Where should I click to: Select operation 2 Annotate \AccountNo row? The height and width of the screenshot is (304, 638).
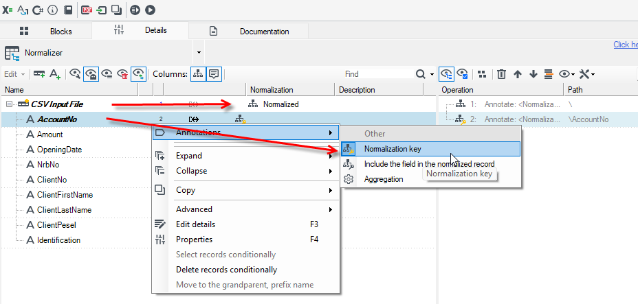pyautogui.click(x=537, y=119)
